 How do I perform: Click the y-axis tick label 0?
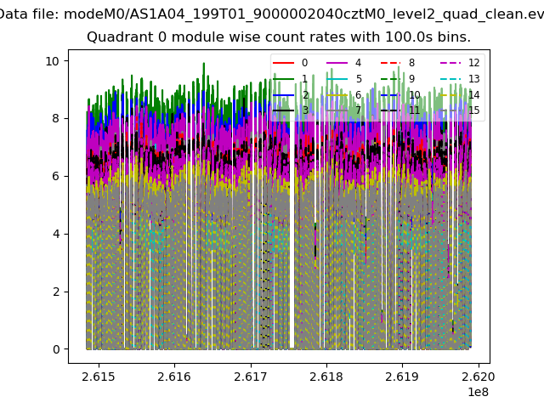(x=55, y=349)
